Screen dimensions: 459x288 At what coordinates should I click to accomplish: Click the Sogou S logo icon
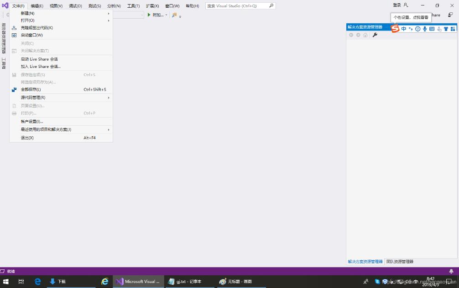395,28
